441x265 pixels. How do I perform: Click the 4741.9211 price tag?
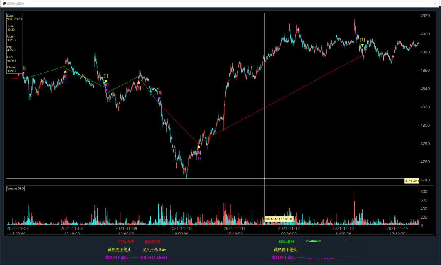[x=411, y=181]
